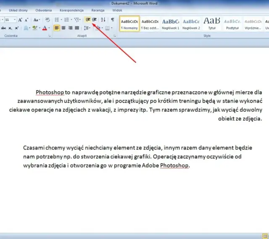The image size is (269, 239).
Task: Click the Shading paint bucket icon
Action: coord(98,28)
